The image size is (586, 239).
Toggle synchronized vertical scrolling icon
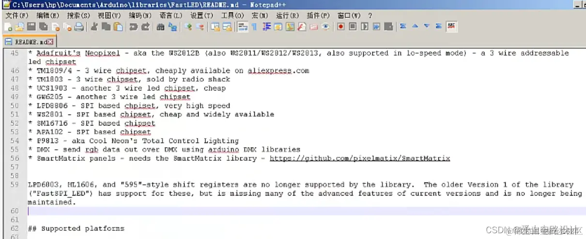(x=215, y=27)
